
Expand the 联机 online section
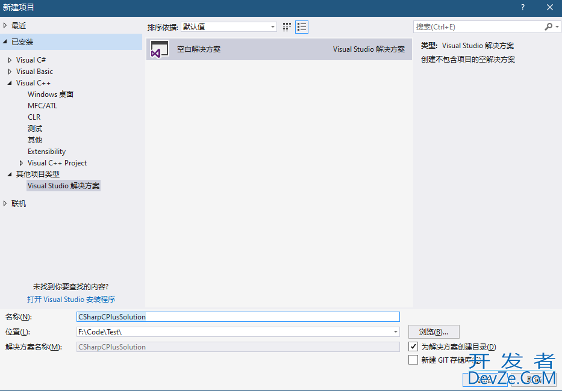coord(5,204)
